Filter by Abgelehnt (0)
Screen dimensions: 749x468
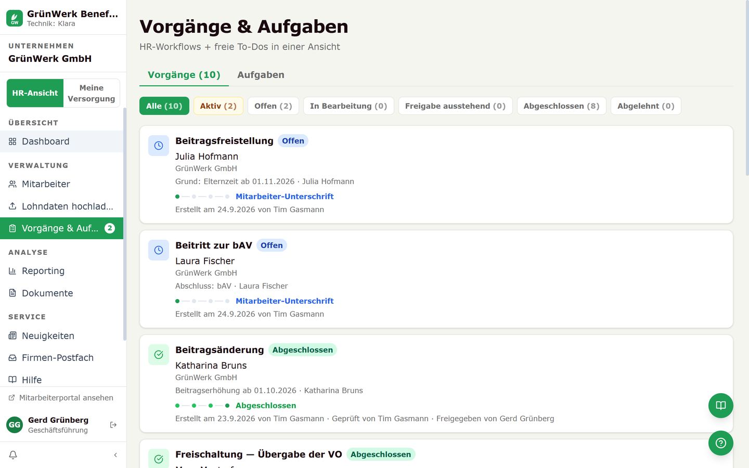tap(645, 106)
